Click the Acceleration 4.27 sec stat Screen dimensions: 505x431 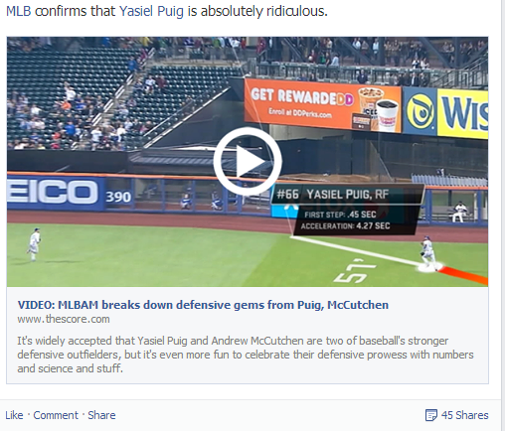coord(345,226)
